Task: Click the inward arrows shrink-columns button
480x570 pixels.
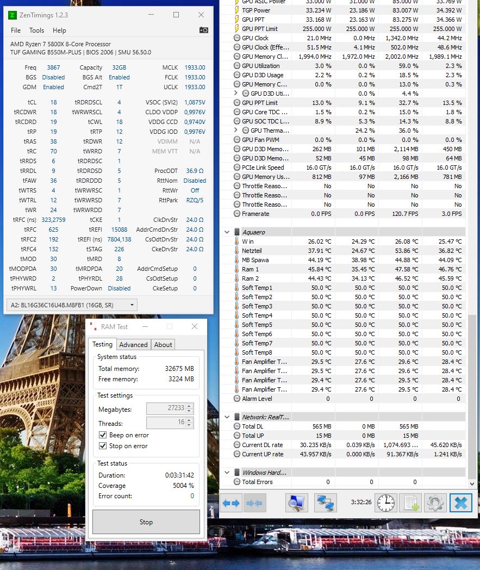Action: click(254, 503)
